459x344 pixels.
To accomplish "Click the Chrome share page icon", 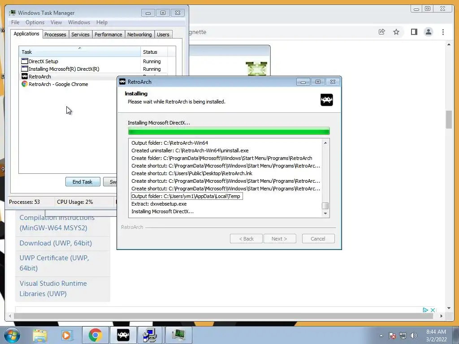I will (382, 32).
